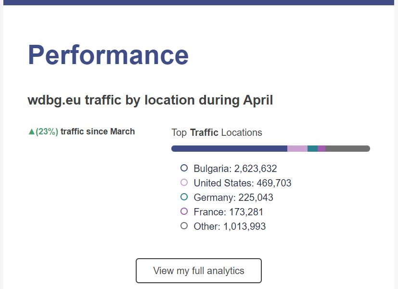Click the Performance heading

click(108, 55)
